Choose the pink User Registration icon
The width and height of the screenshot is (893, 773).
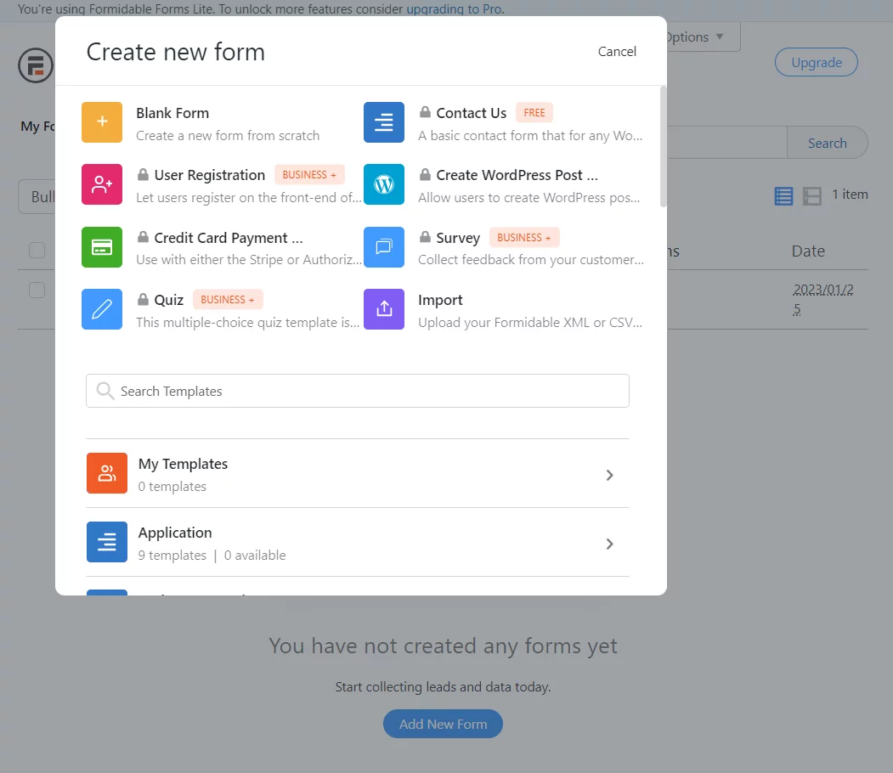pos(102,183)
